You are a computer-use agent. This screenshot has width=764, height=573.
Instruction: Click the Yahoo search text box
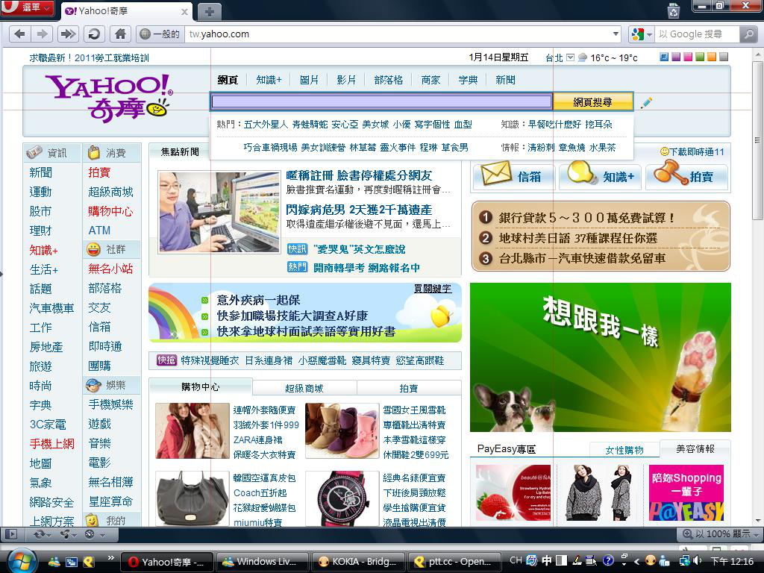coord(381,101)
